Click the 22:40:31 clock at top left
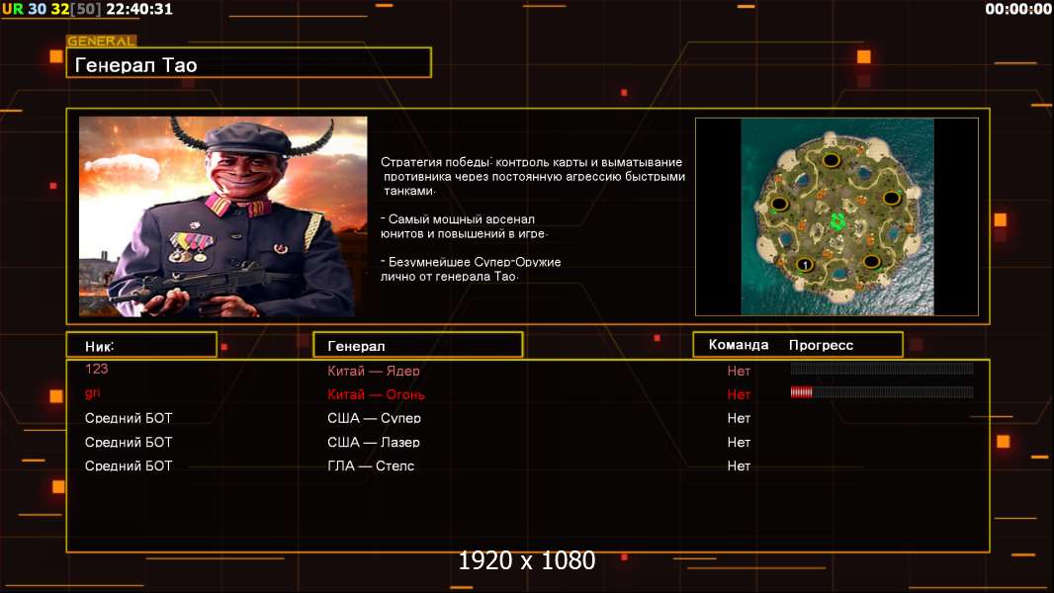 (x=139, y=9)
